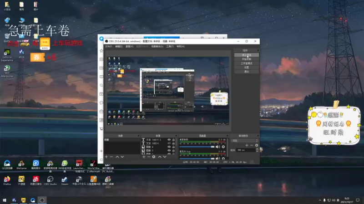Pop out the Scene Transitions dock panel
The height and width of the screenshot is (204, 364).
click(258, 136)
